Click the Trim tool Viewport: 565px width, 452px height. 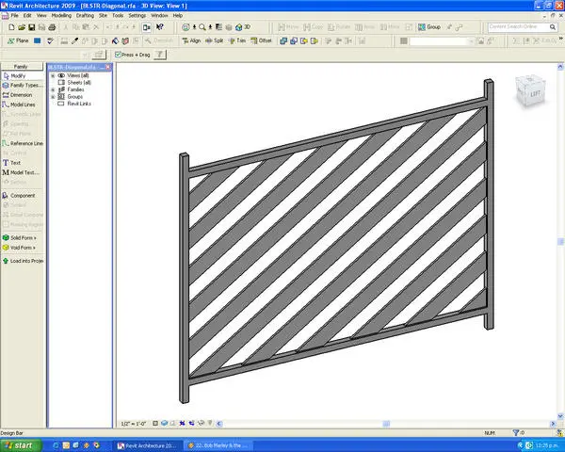point(237,40)
